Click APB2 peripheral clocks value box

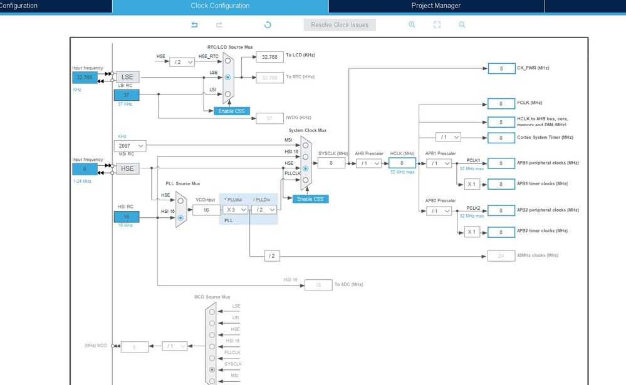pyautogui.click(x=501, y=210)
